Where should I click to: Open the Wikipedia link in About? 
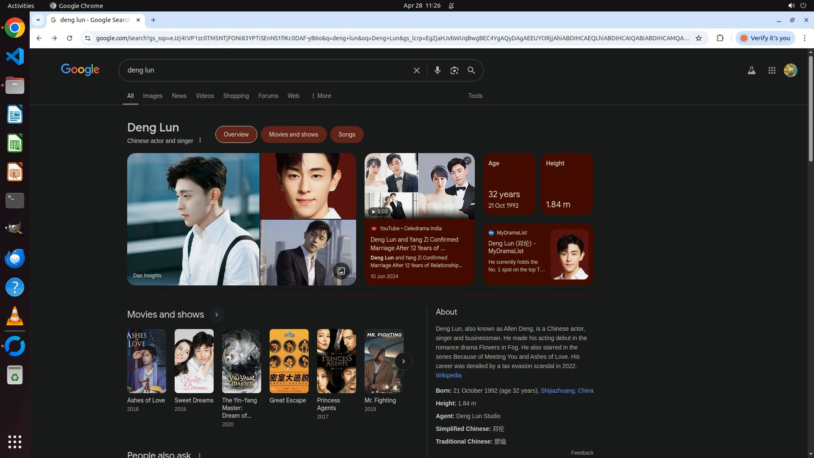coord(448,375)
